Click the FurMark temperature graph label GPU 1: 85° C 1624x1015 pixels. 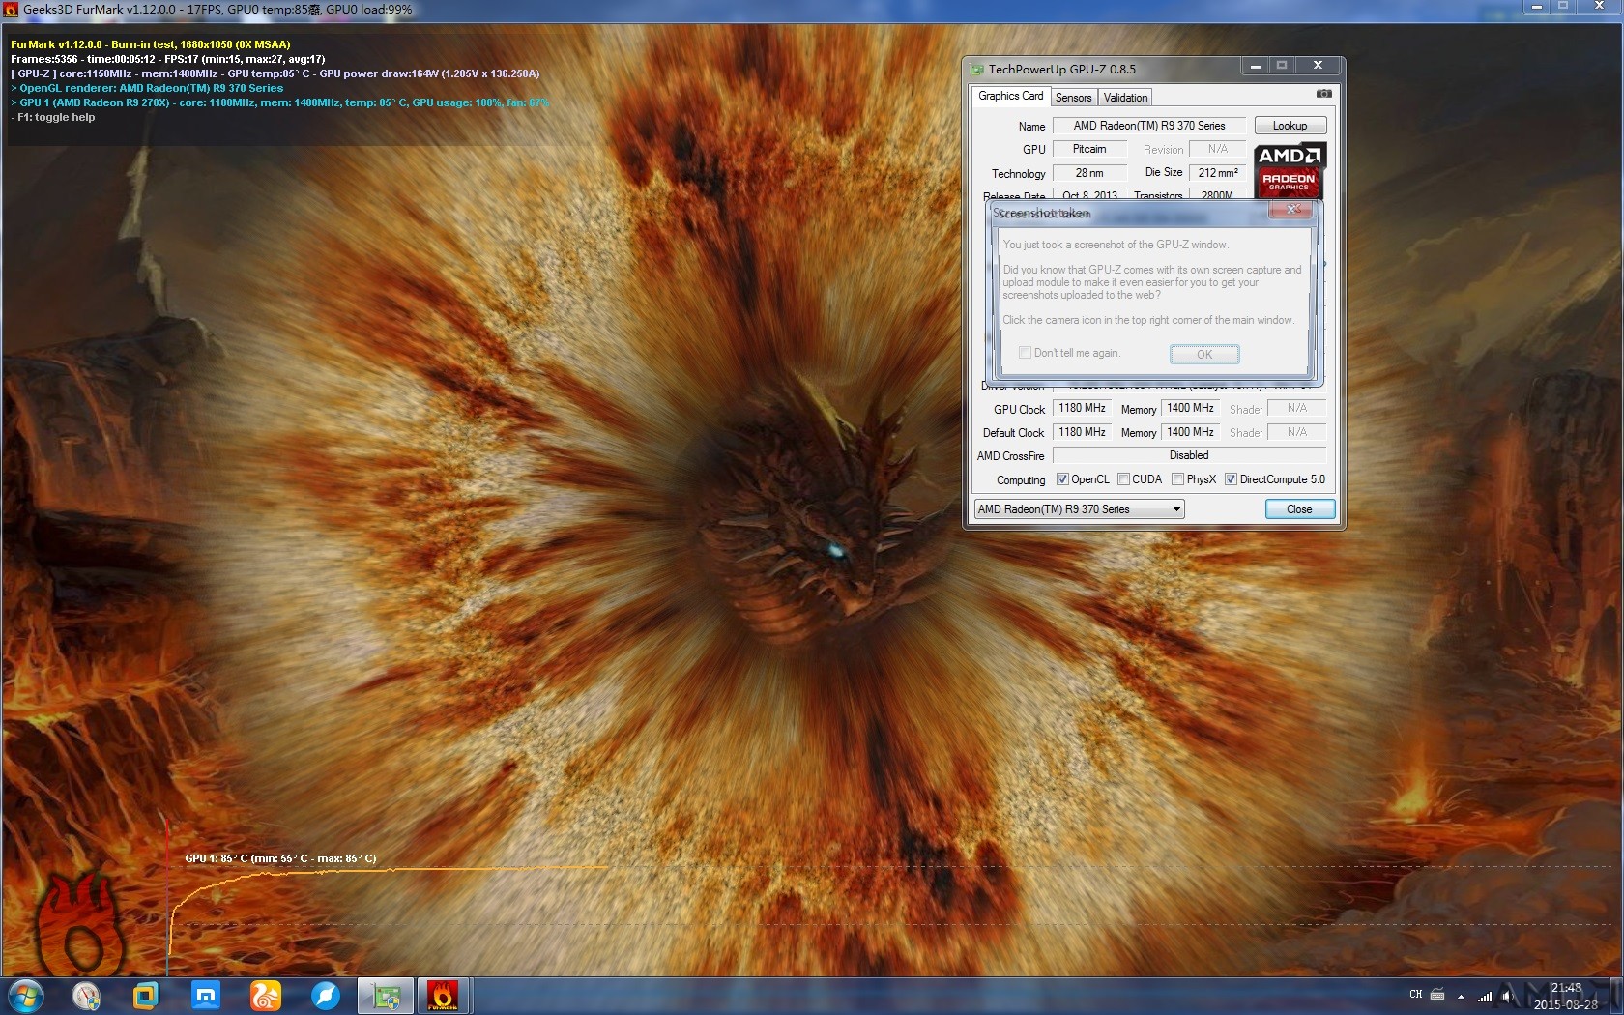pos(280,858)
